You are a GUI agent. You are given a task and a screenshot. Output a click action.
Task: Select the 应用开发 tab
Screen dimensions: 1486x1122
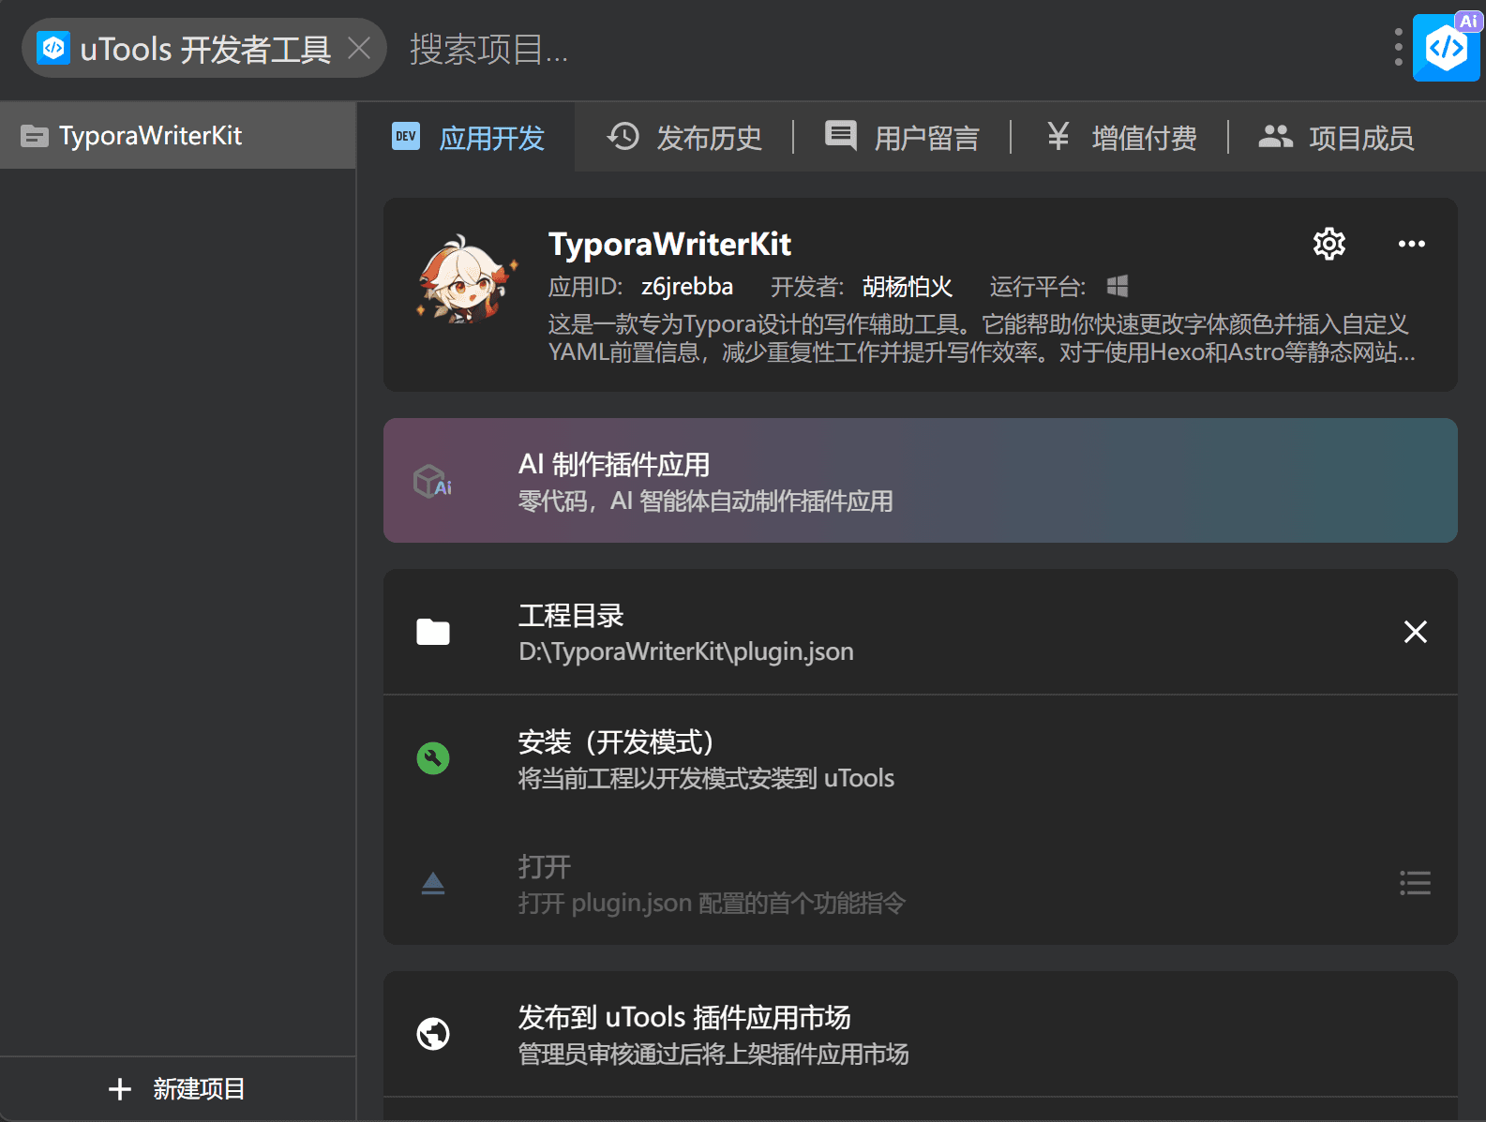468,138
